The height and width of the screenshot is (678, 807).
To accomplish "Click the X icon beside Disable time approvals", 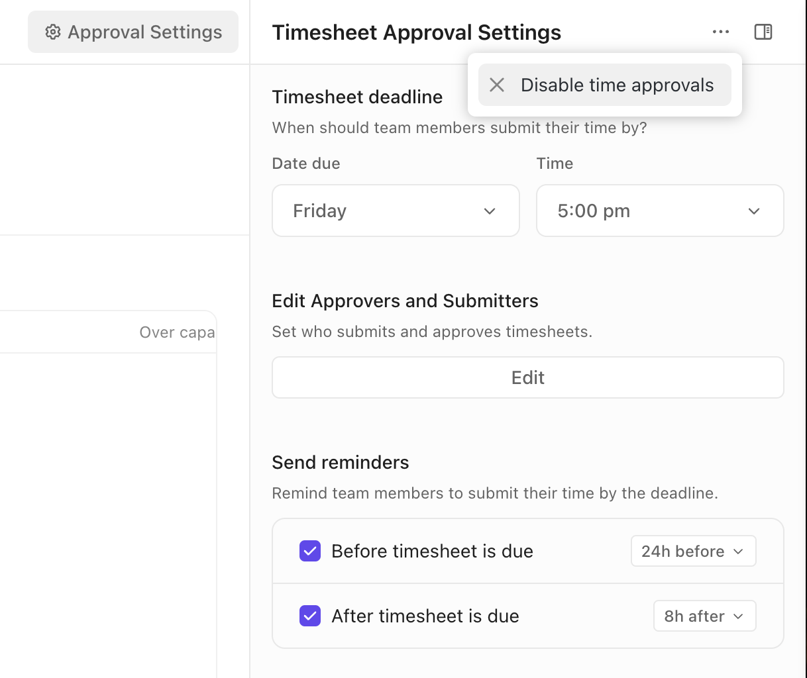I will point(497,85).
